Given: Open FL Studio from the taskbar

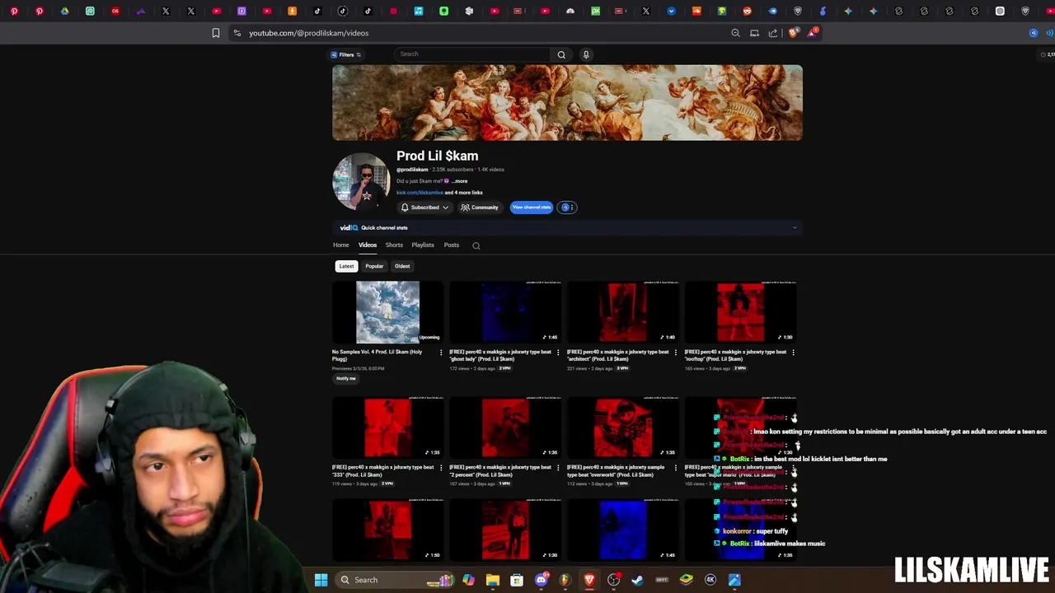Looking at the screenshot, I should (565, 580).
